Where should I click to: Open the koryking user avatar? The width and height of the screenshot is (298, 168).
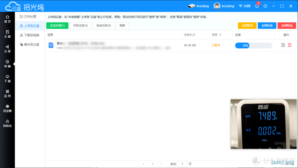(x=217, y=6)
